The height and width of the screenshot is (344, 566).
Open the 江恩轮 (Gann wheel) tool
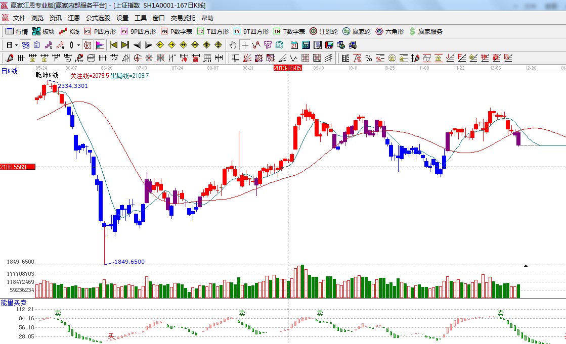(x=323, y=31)
